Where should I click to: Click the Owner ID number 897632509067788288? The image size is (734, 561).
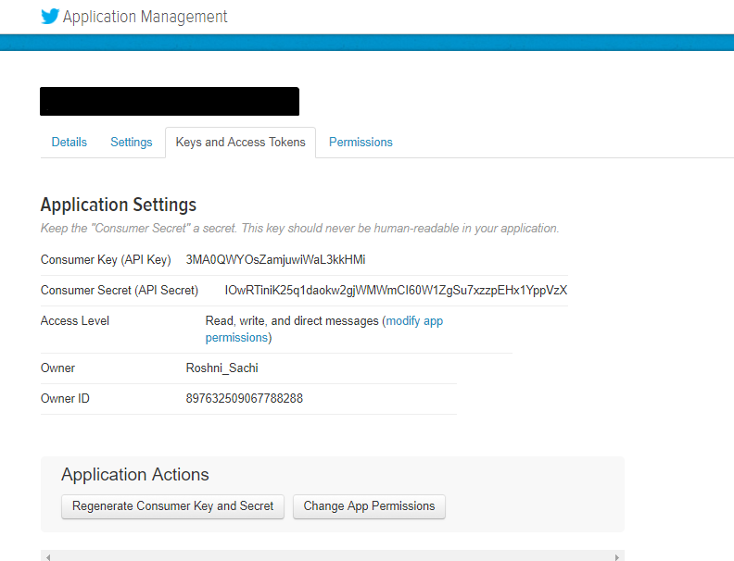point(245,398)
